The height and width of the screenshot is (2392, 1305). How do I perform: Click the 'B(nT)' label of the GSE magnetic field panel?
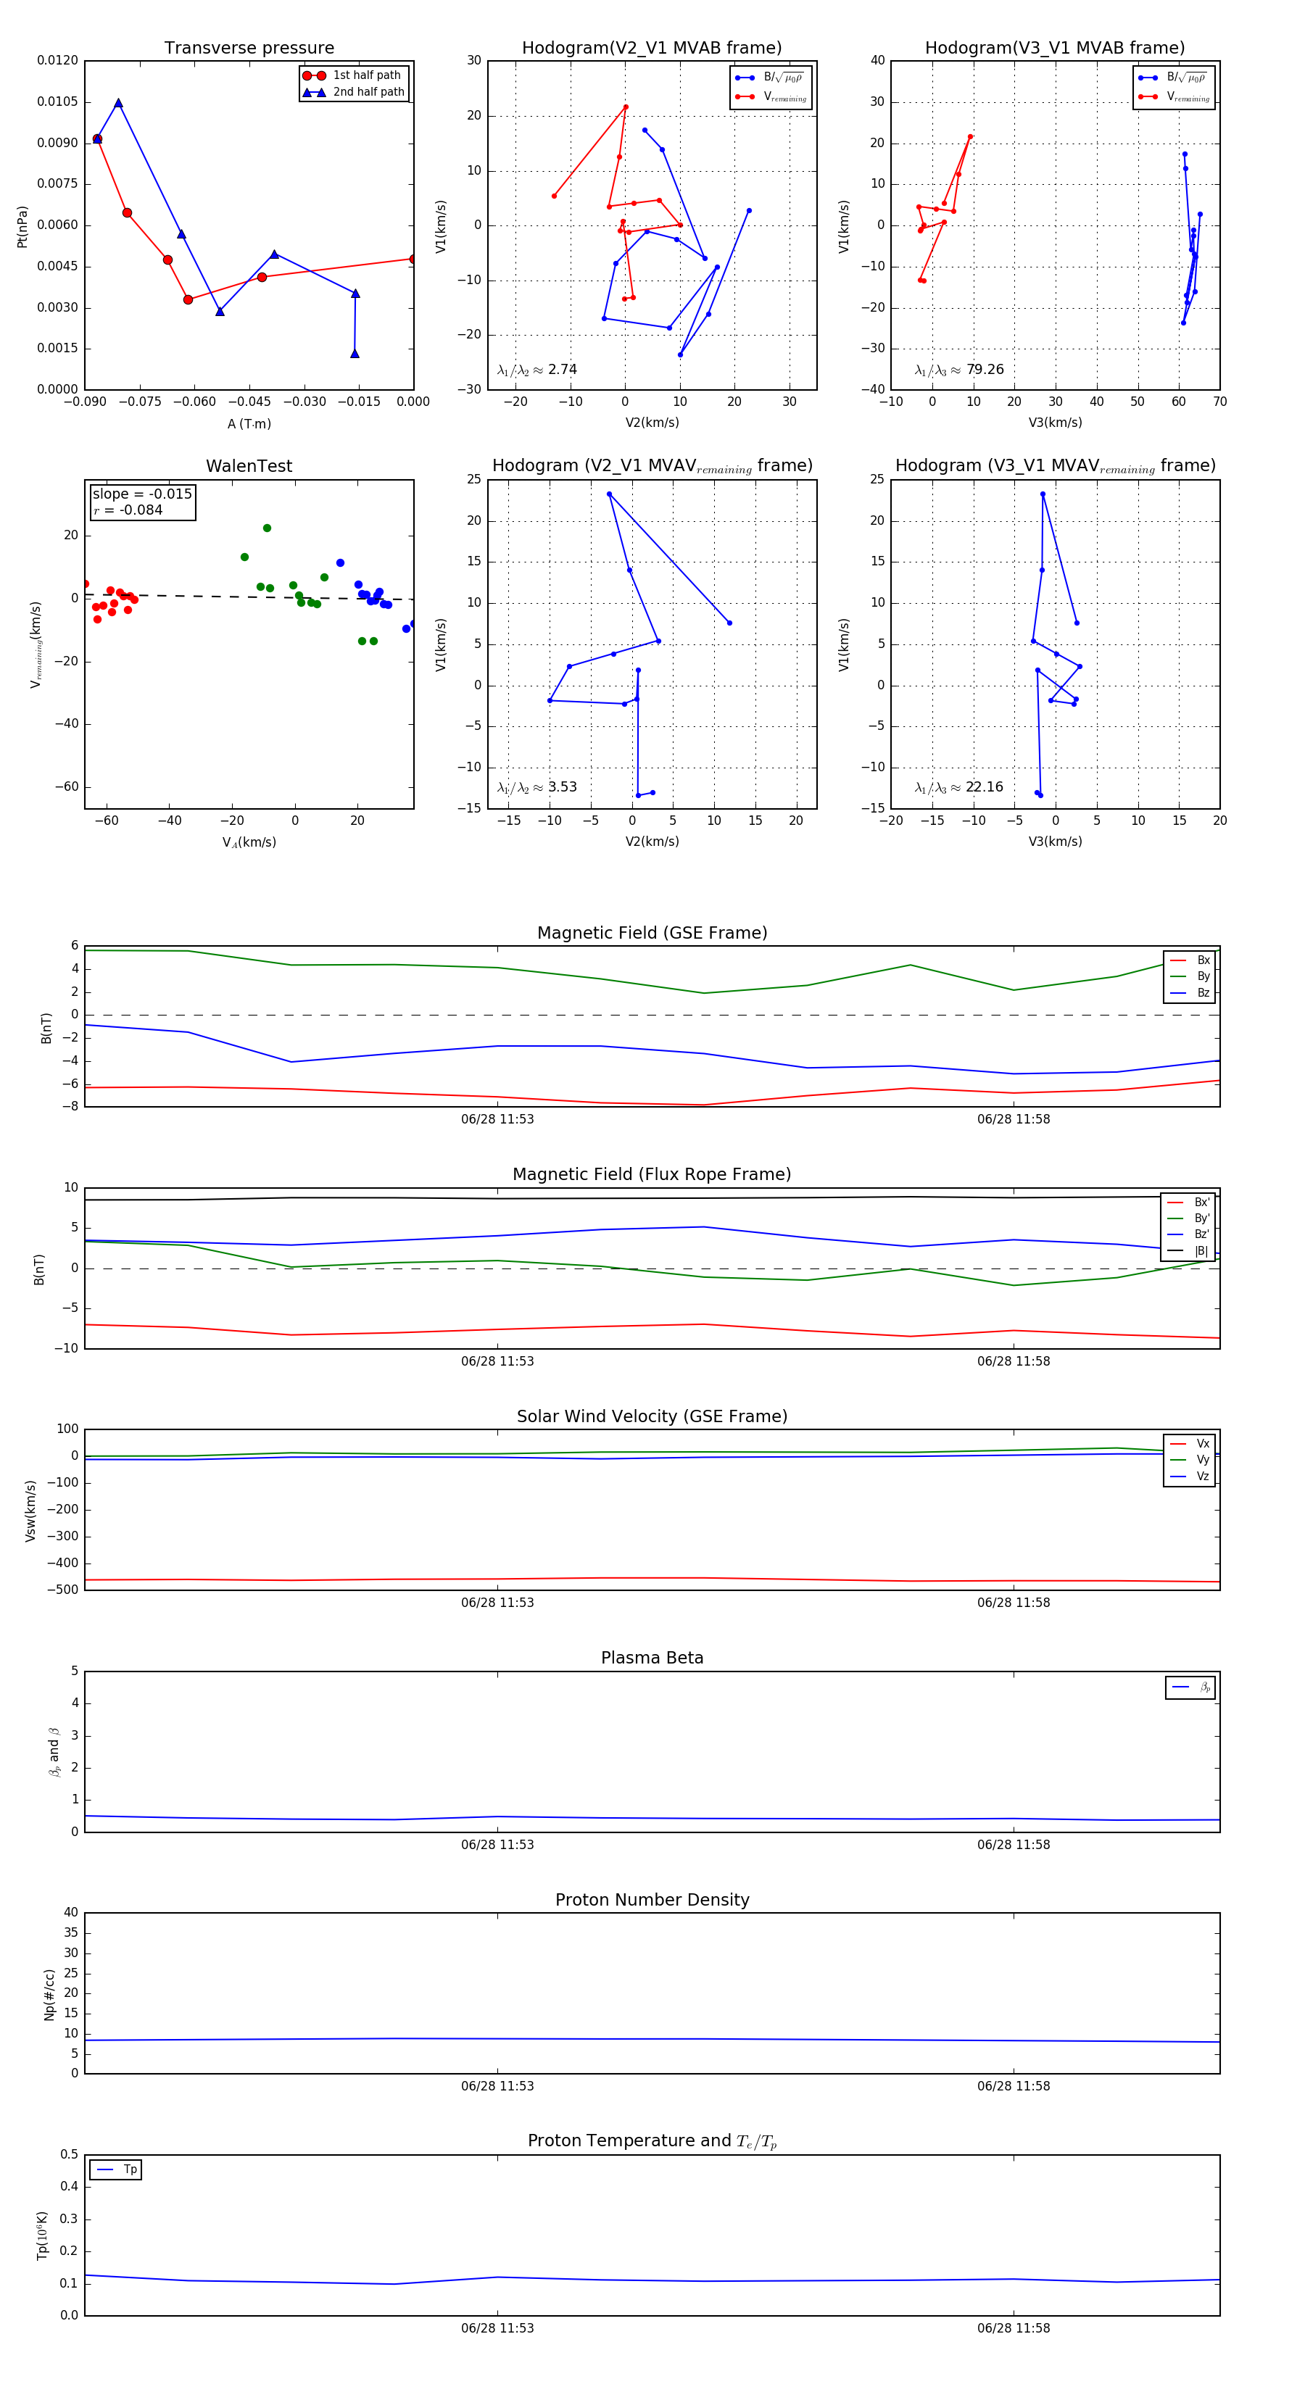point(46,1028)
